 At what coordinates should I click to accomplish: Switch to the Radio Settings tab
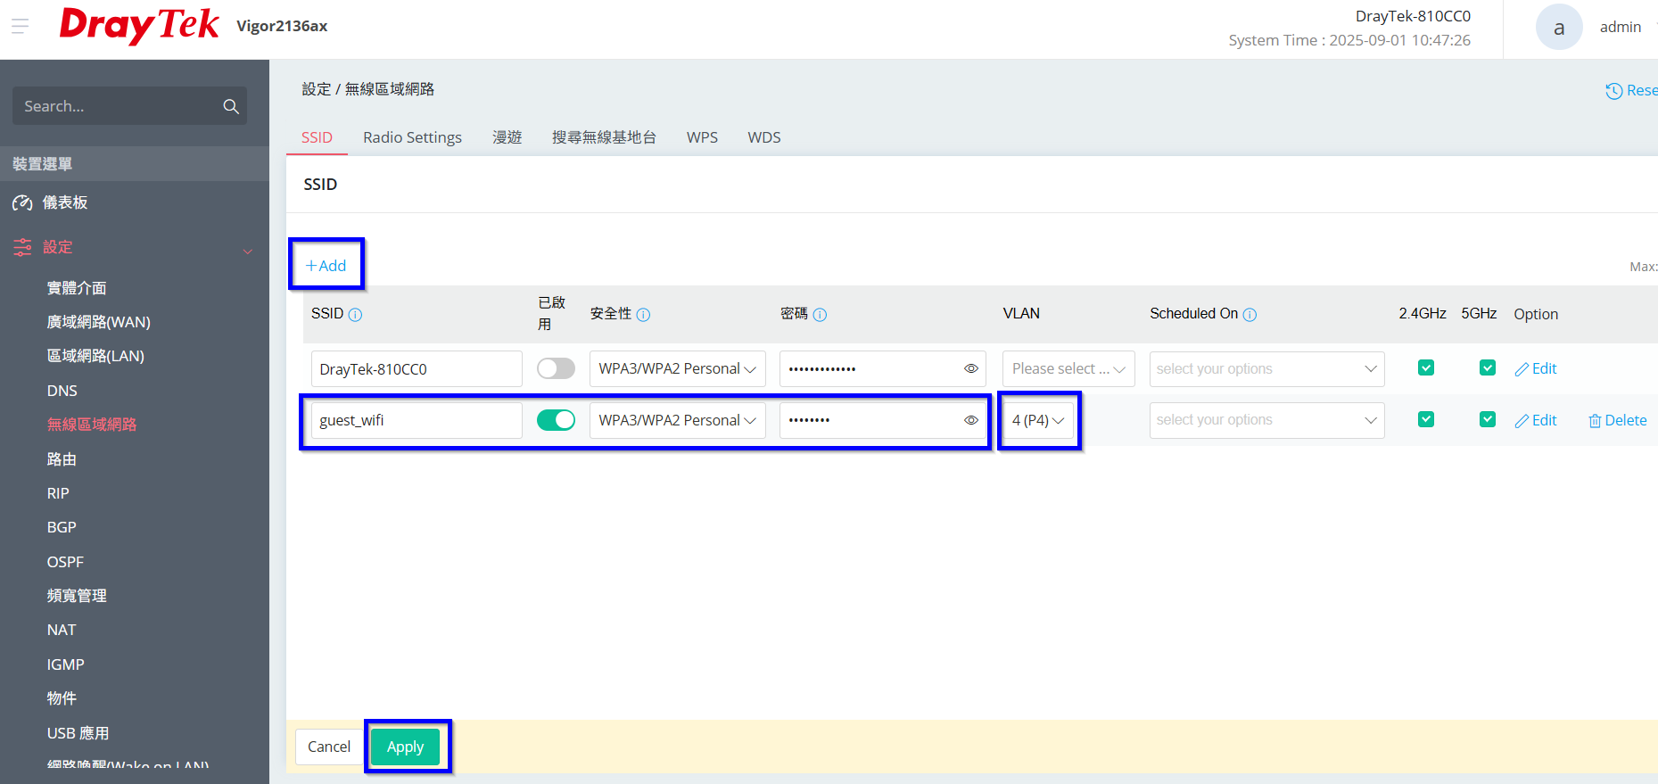[x=412, y=137]
